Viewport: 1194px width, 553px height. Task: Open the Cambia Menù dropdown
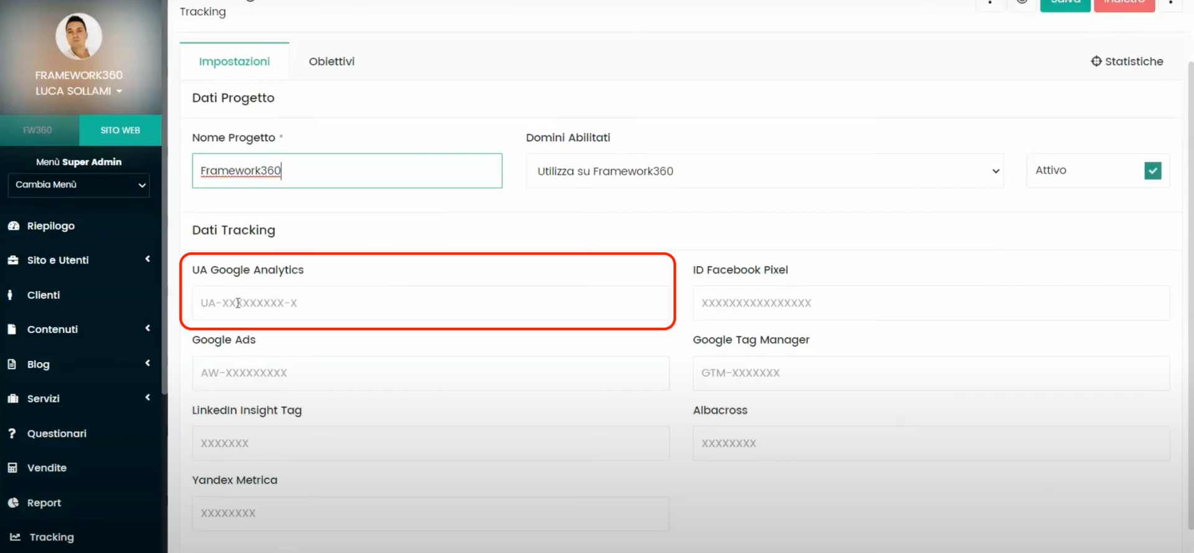click(79, 185)
